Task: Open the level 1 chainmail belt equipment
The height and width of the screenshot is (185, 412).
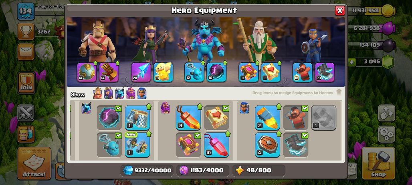Action: pyautogui.click(x=137, y=117)
